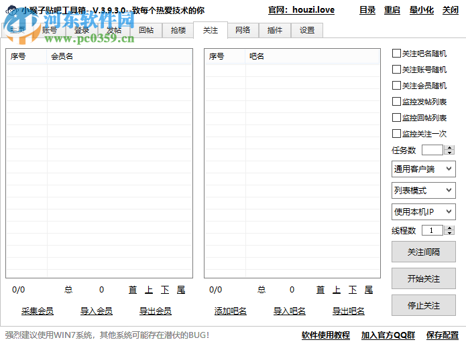This screenshot has height=344, width=466.
Task: Go to next page of member list (下)
Action: [x=165, y=289]
